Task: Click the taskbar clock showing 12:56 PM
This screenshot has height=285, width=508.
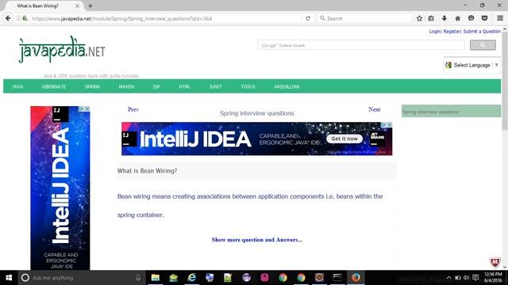Action: click(493, 278)
